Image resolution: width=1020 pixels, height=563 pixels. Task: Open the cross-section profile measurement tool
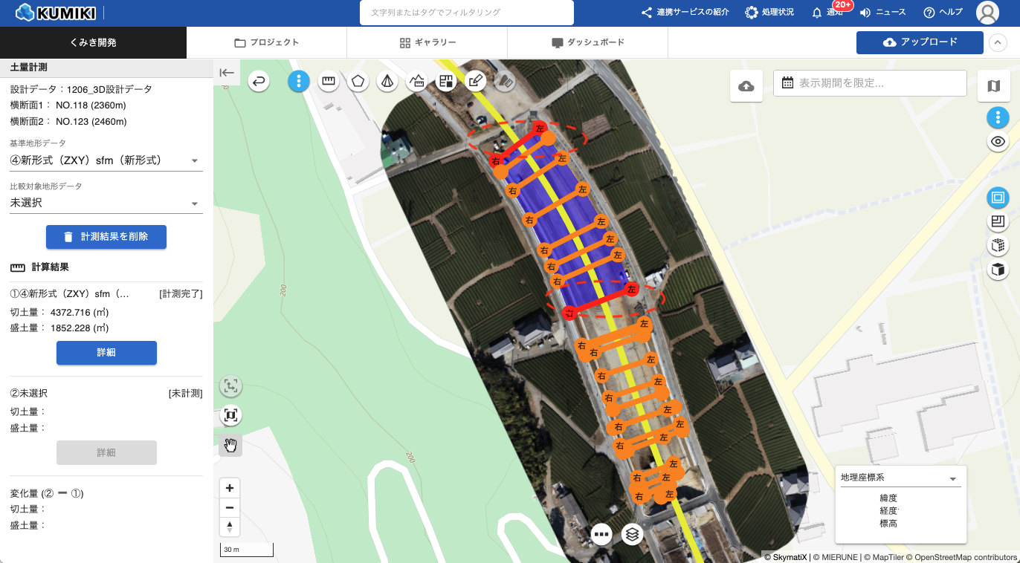417,81
